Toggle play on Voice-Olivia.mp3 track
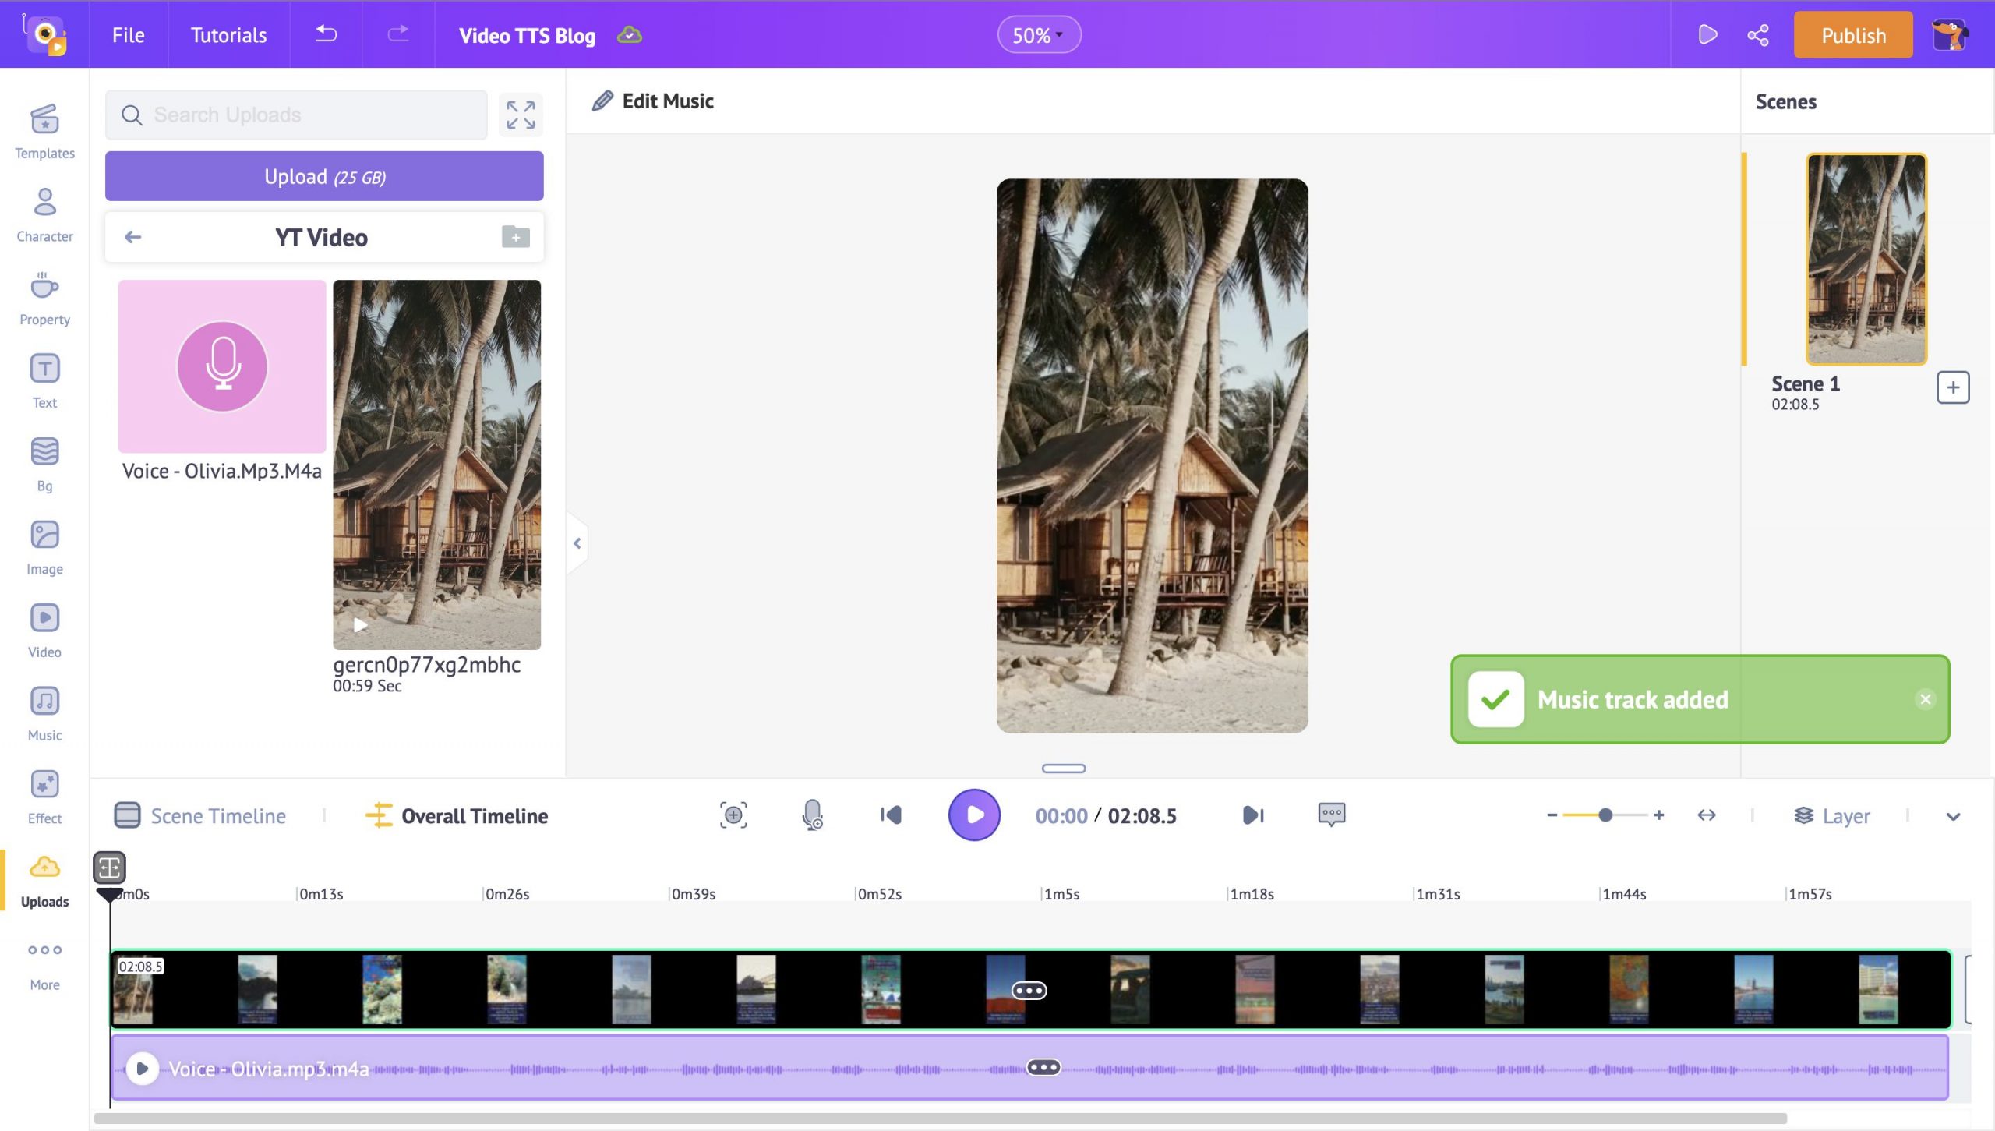1995x1131 pixels. [x=139, y=1069]
